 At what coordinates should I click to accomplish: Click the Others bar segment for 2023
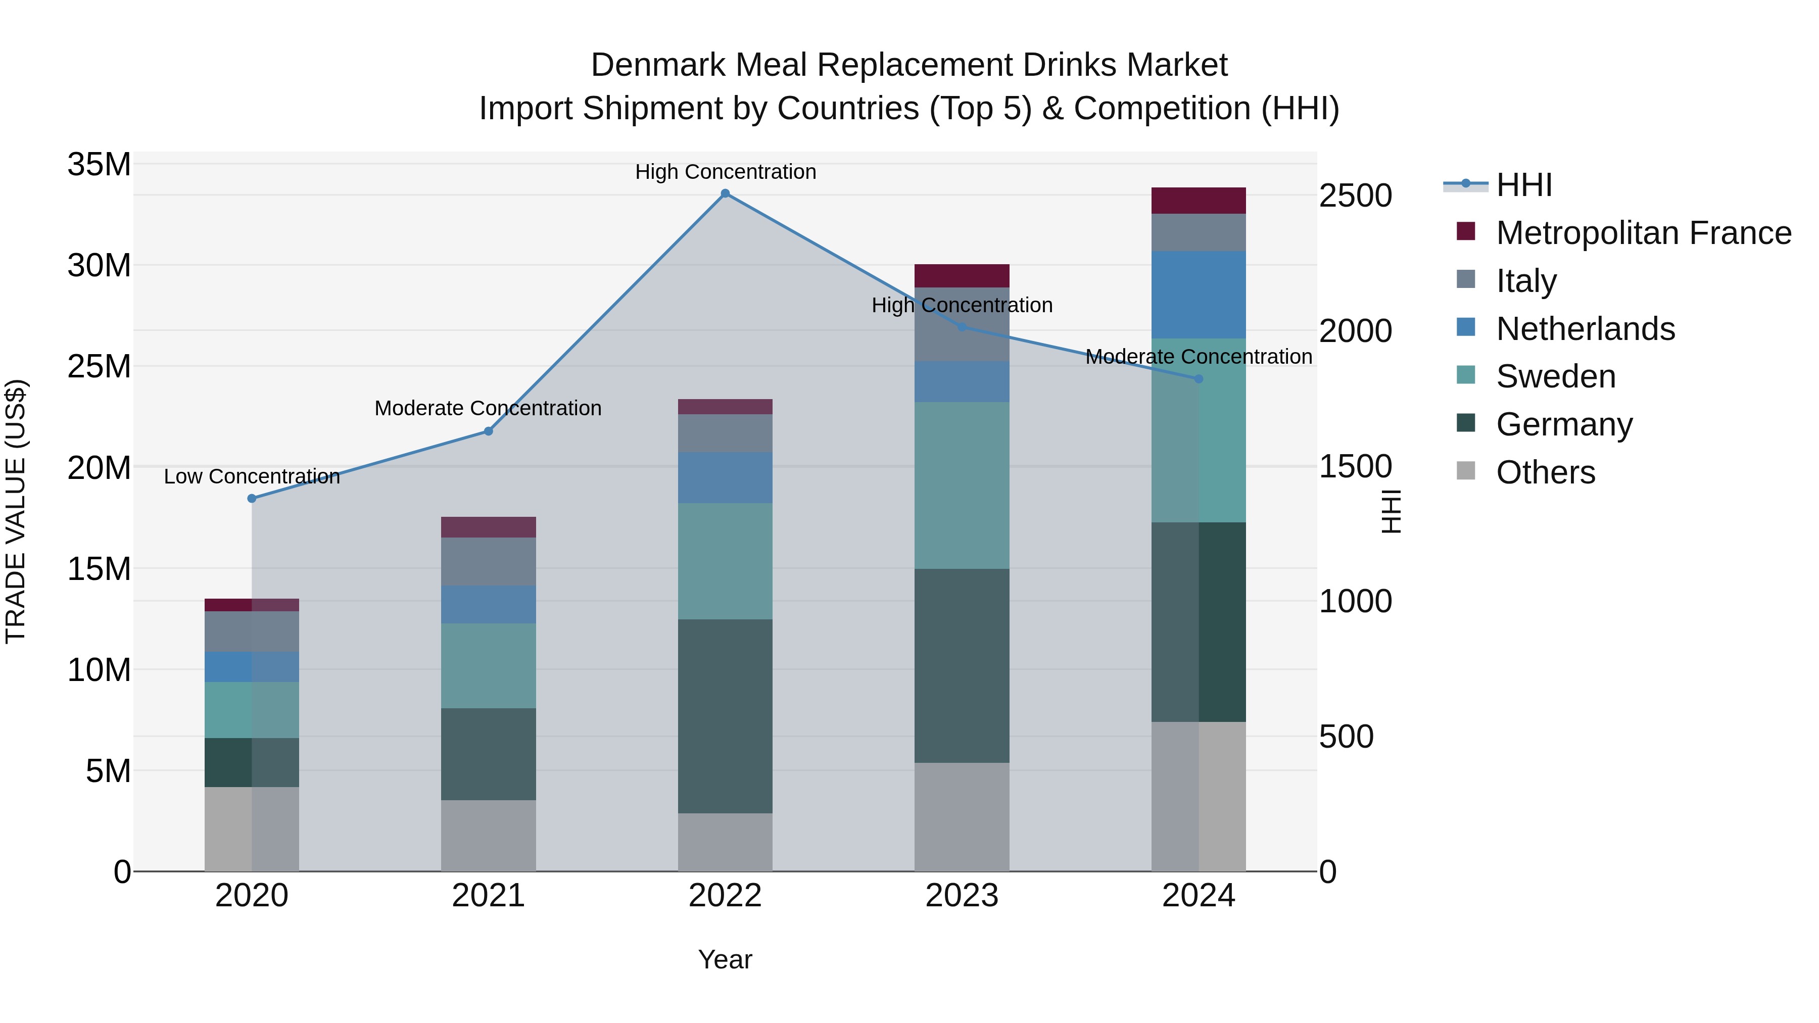point(962,817)
